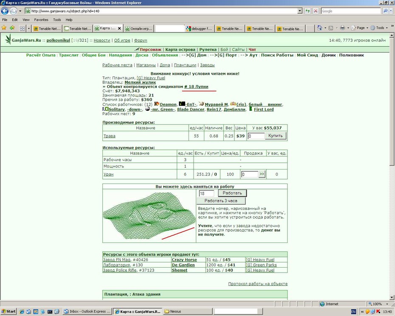Stop loading with the red X icon

(316, 11)
